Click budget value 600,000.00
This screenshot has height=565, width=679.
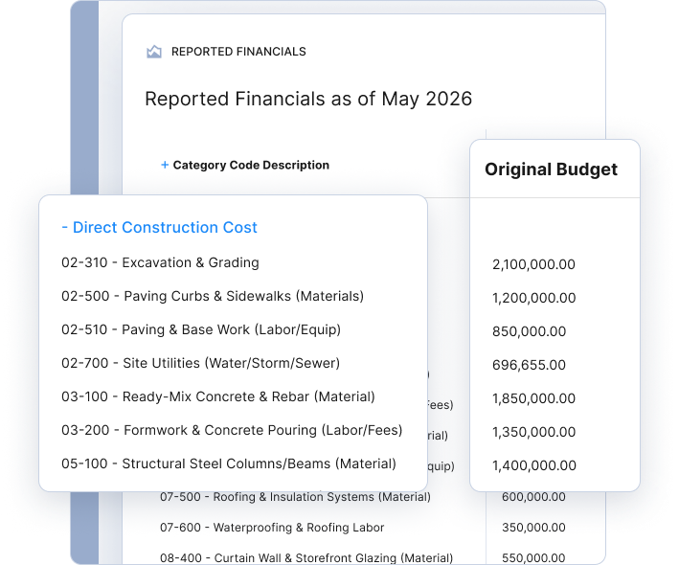coord(533,497)
